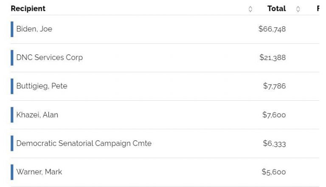The image size is (326, 187).
Task: Click the $7,786 total for Buttigieg
Action: pyautogui.click(x=274, y=86)
